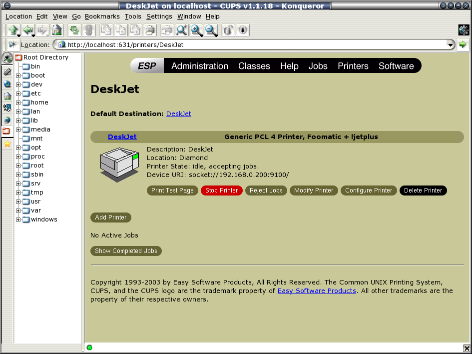Open the Window menu
The image size is (472, 354).
(x=189, y=16)
